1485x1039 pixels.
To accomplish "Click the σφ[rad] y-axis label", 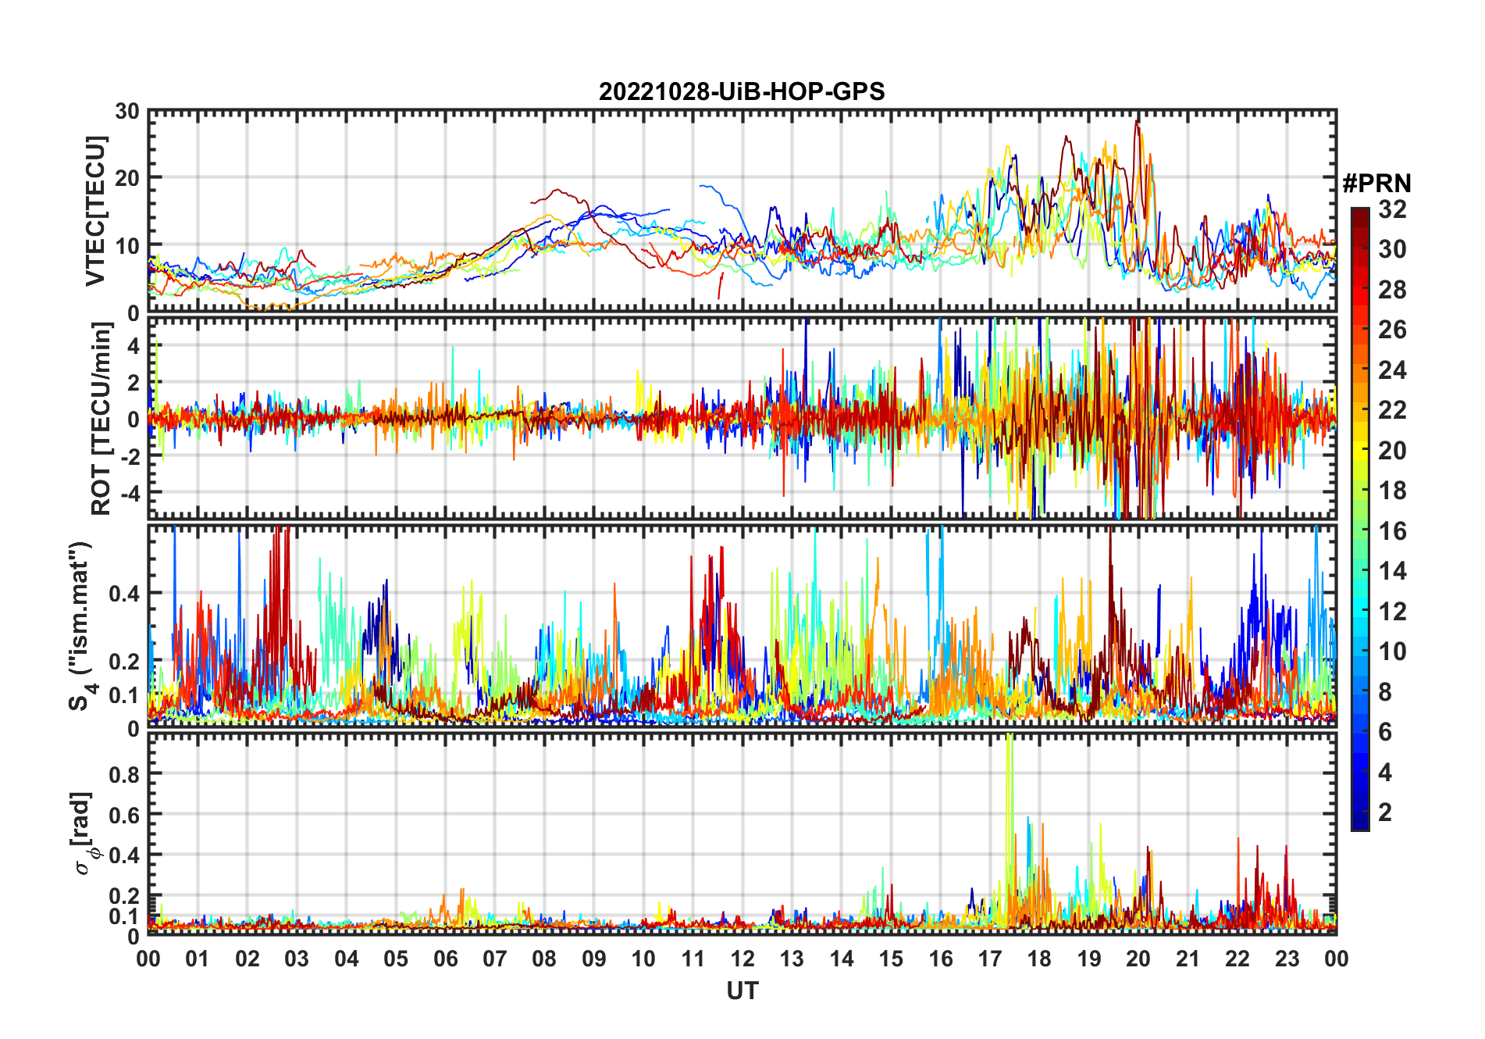I will 84,833.
